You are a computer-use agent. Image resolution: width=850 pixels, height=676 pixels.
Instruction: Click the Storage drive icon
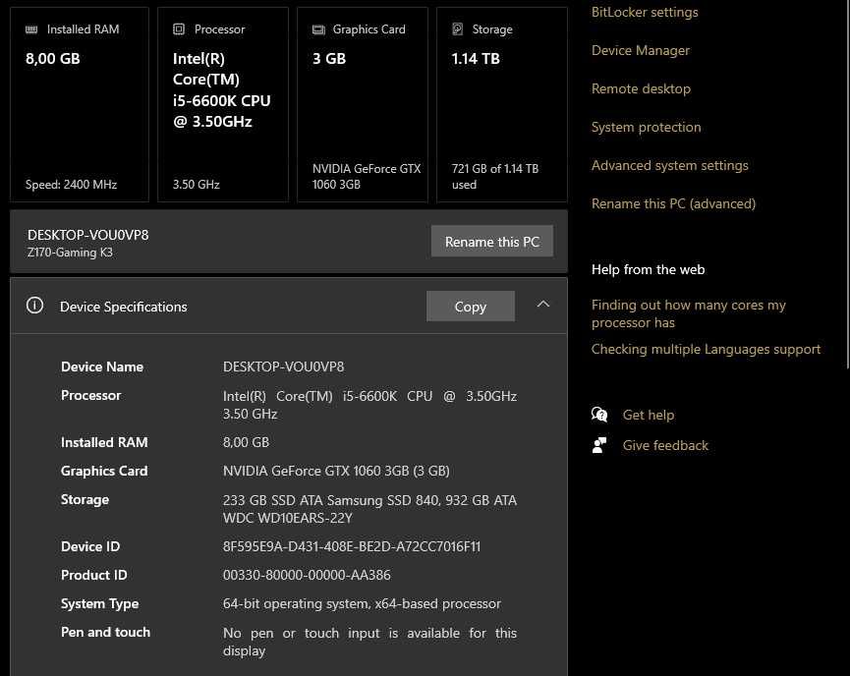tap(458, 29)
